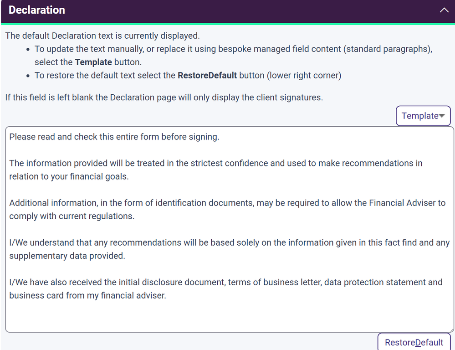Grab the text area resize handle
Screen dimensions: 455x350
point(451,329)
